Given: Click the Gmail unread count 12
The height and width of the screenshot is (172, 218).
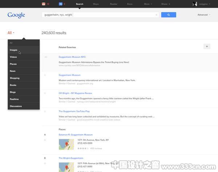Looking at the screenshot, I should coord(48,4).
